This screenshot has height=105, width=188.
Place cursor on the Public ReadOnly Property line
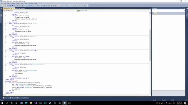pos(19,78)
